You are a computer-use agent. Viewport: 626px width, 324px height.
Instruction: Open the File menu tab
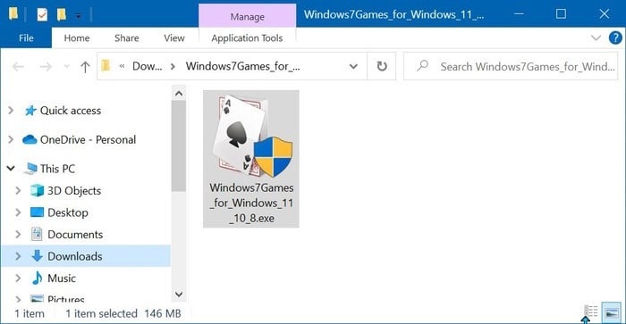(26, 37)
